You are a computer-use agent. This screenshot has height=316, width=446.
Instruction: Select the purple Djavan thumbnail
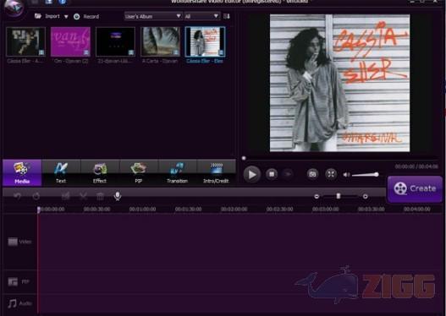click(x=70, y=41)
